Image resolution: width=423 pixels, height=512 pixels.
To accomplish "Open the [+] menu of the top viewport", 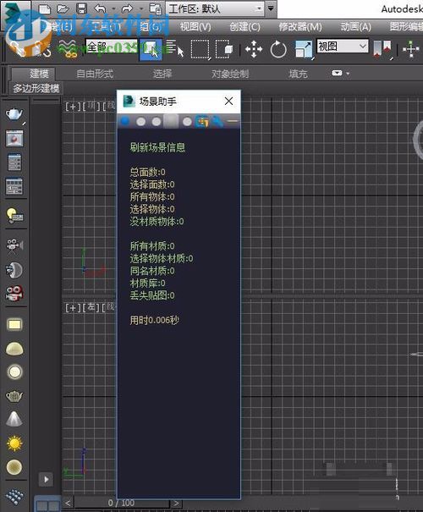I will 73,107.
